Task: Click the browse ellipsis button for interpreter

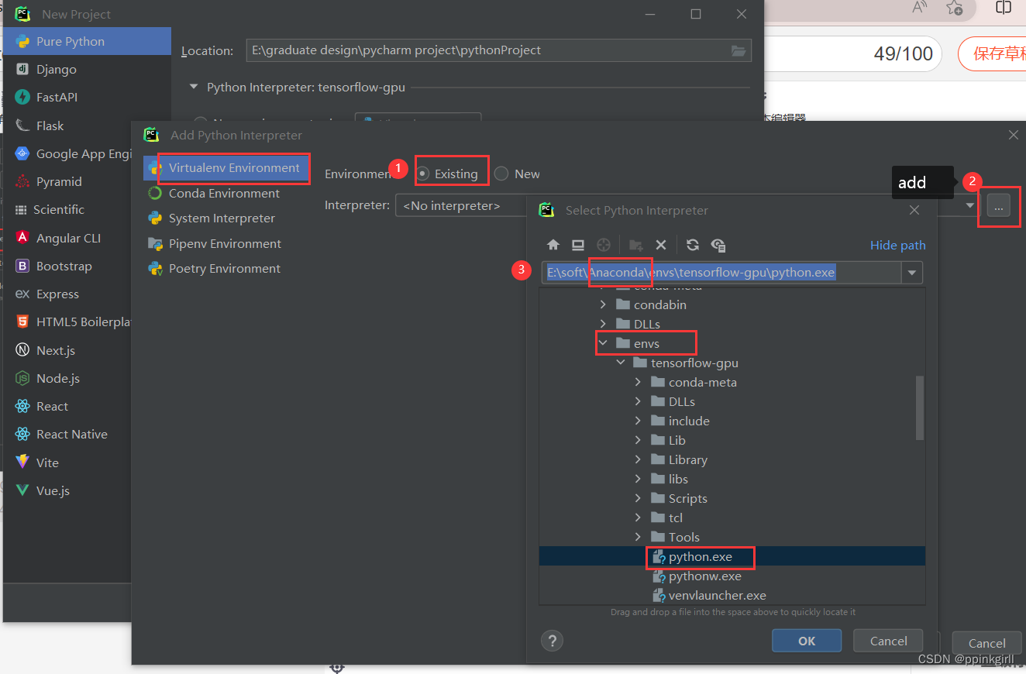Action: click(998, 205)
